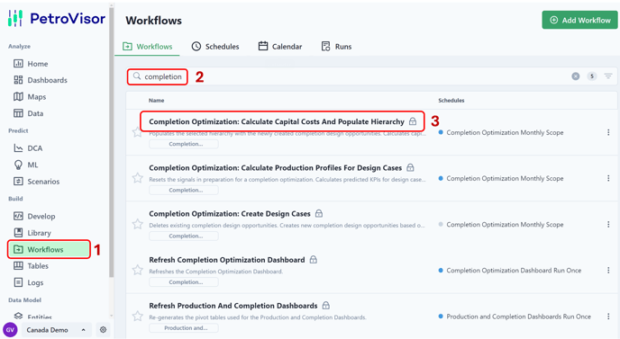
Task: Open three-dot menu for Refresh Production dashboards workflow
Action: pyautogui.click(x=608, y=317)
